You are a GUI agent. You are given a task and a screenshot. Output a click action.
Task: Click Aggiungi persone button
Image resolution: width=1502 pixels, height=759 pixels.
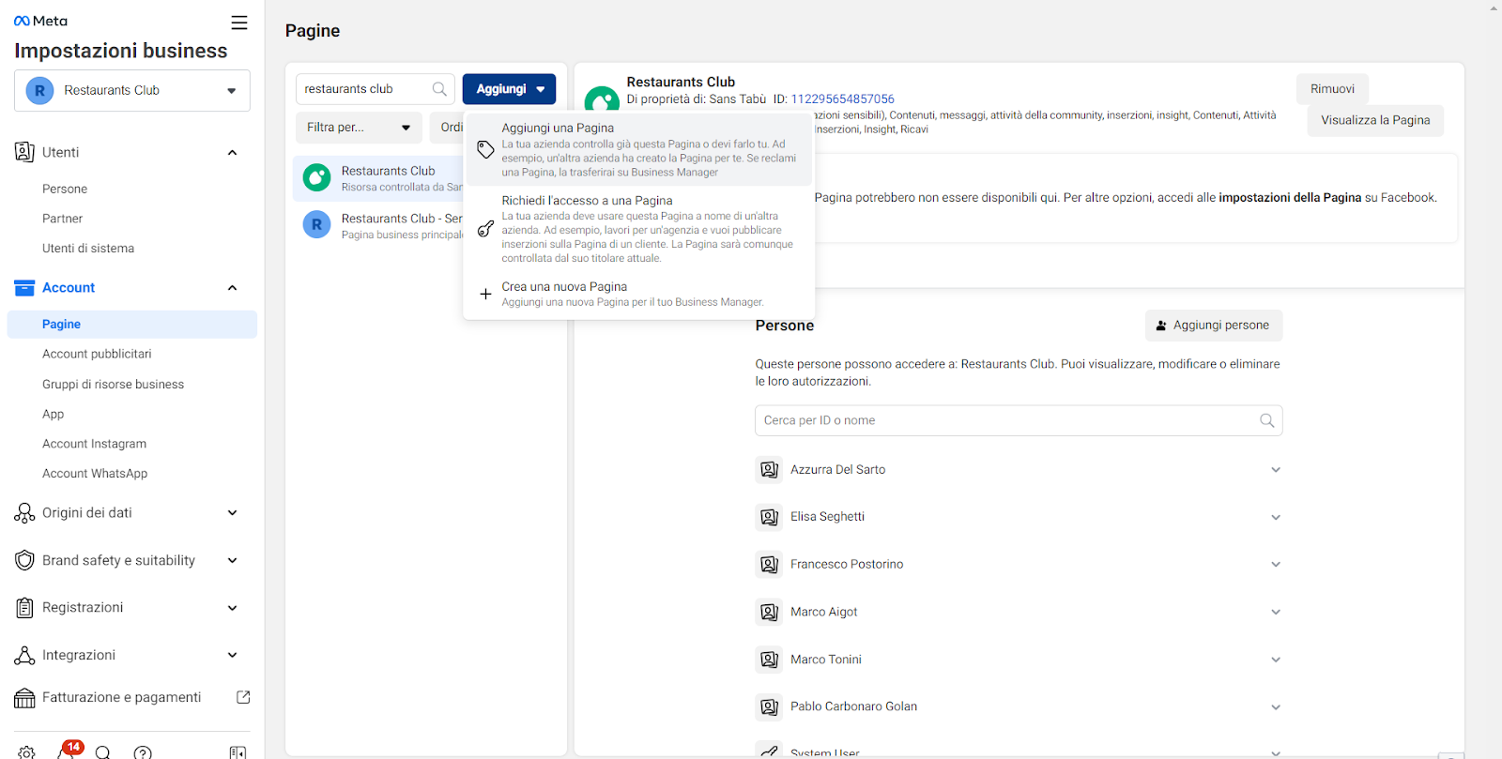coord(1213,326)
